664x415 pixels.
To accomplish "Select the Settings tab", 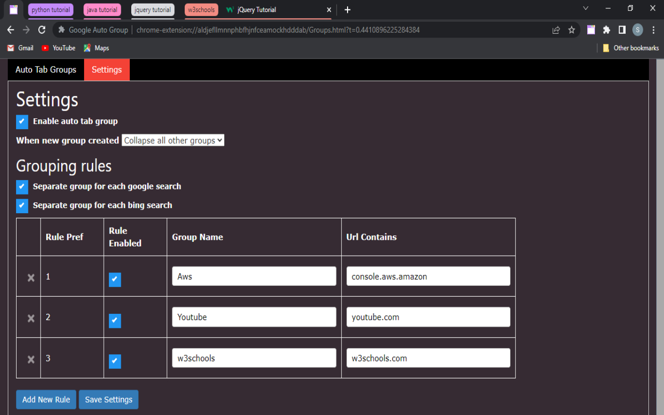I will click(107, 70).
